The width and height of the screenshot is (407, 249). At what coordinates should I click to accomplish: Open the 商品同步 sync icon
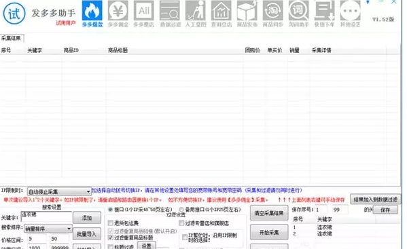272,13
